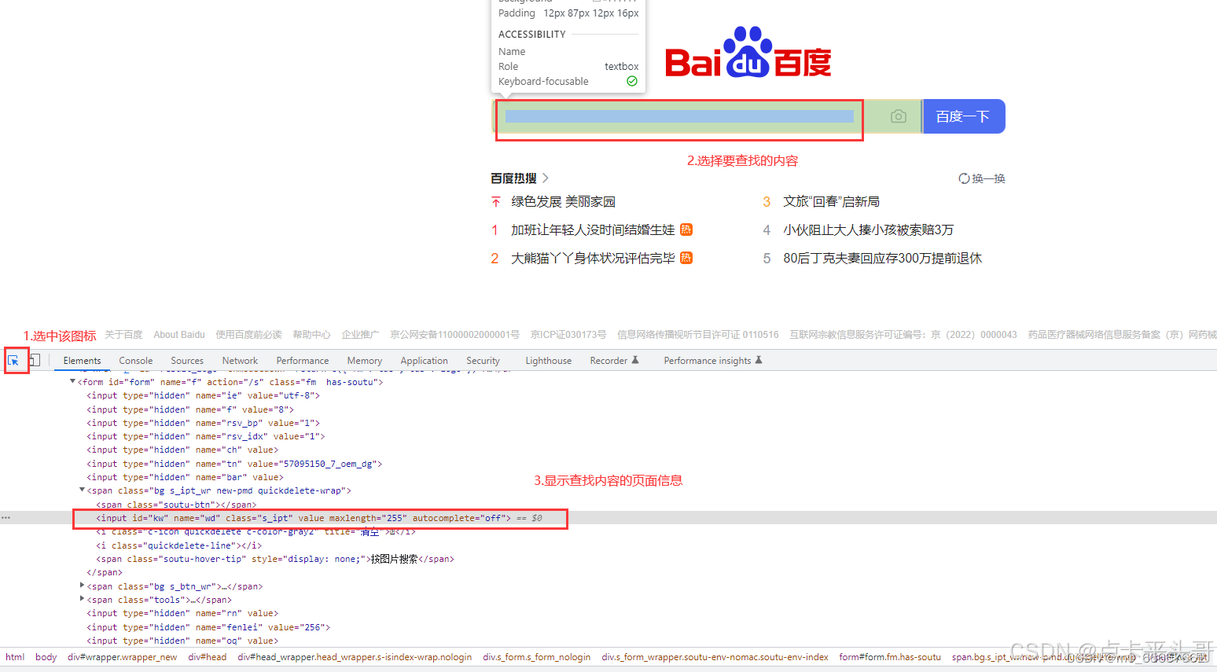Image resolution: width=1217 pixels, height=672 pixels.
Task: Open hot search 绿色发展 美丽家园
Action: click(x=564, y=202)
